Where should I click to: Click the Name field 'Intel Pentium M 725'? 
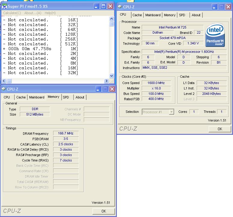[173, 27]
